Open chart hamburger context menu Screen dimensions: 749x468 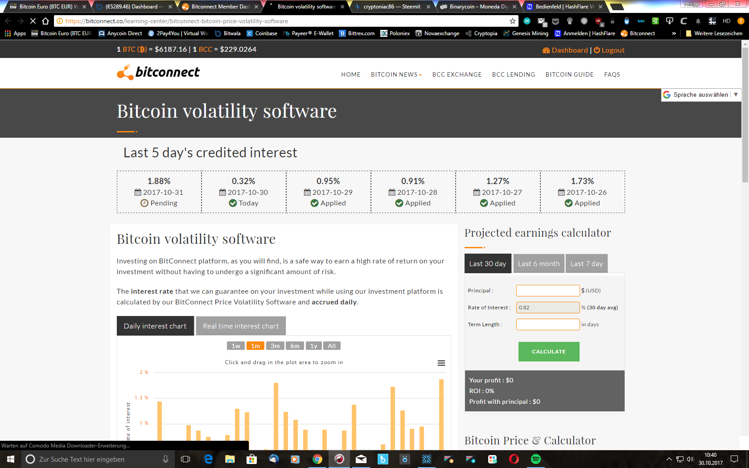pos(441,363)
